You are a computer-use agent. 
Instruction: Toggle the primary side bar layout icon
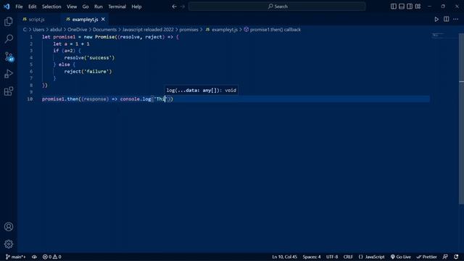click(x=393, y=7)
